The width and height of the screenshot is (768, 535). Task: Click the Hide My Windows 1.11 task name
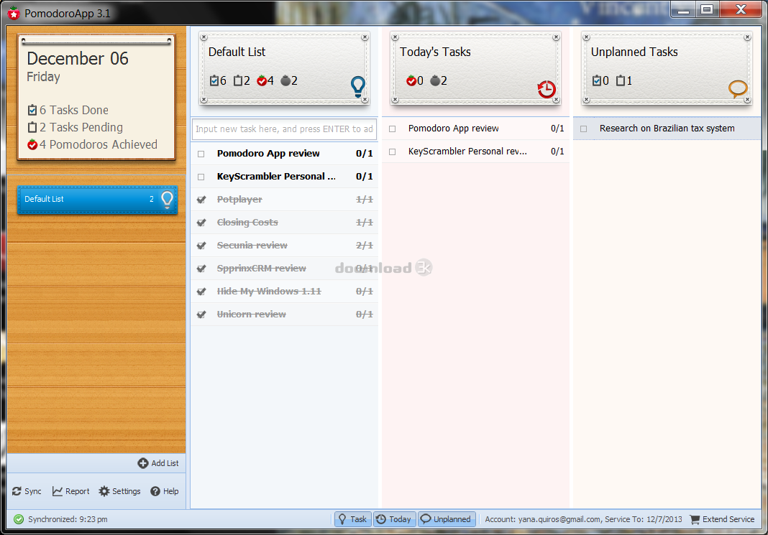(x=269, y=292)
